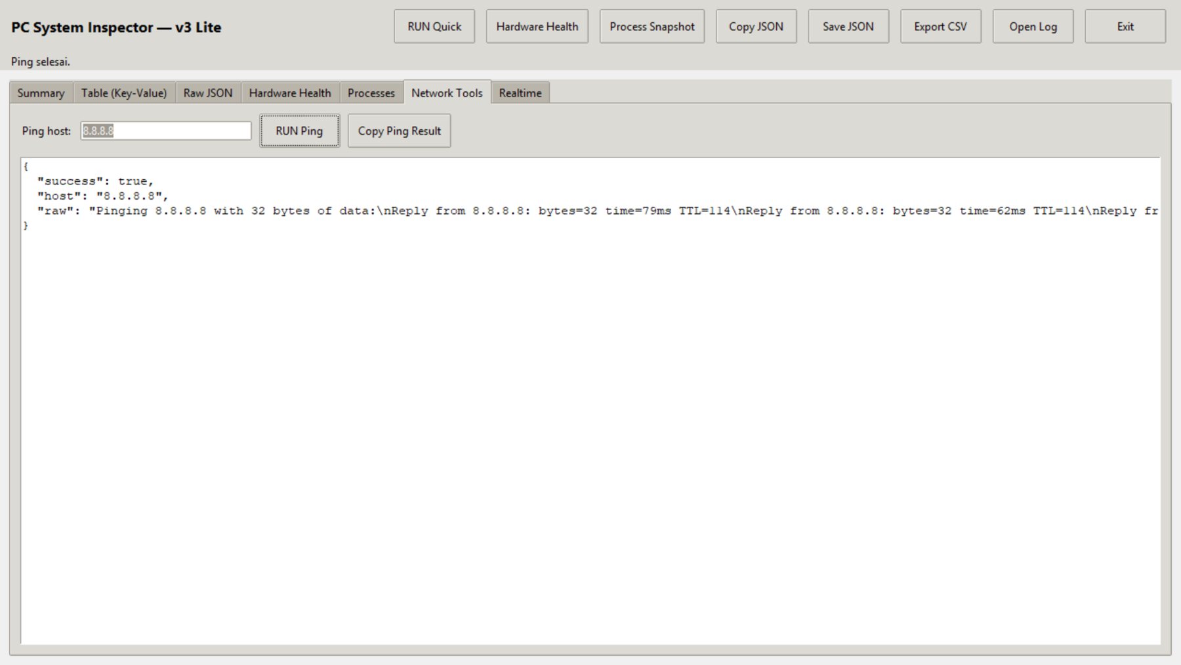
Task: Run a Hardware Health scan from the toolbar
Action: tap(537, 26)
